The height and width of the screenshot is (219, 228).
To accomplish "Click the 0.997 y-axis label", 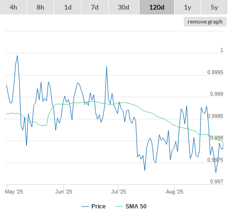I will 216,181.
